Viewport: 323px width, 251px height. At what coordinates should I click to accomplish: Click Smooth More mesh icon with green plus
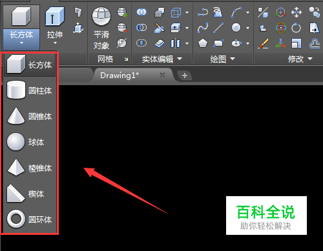122,12
